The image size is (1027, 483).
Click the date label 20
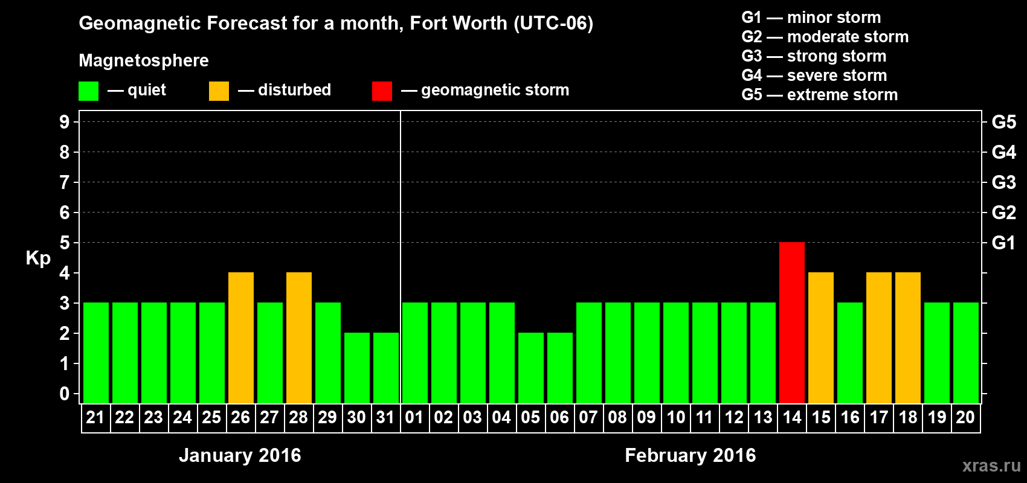tap(965, 417)
